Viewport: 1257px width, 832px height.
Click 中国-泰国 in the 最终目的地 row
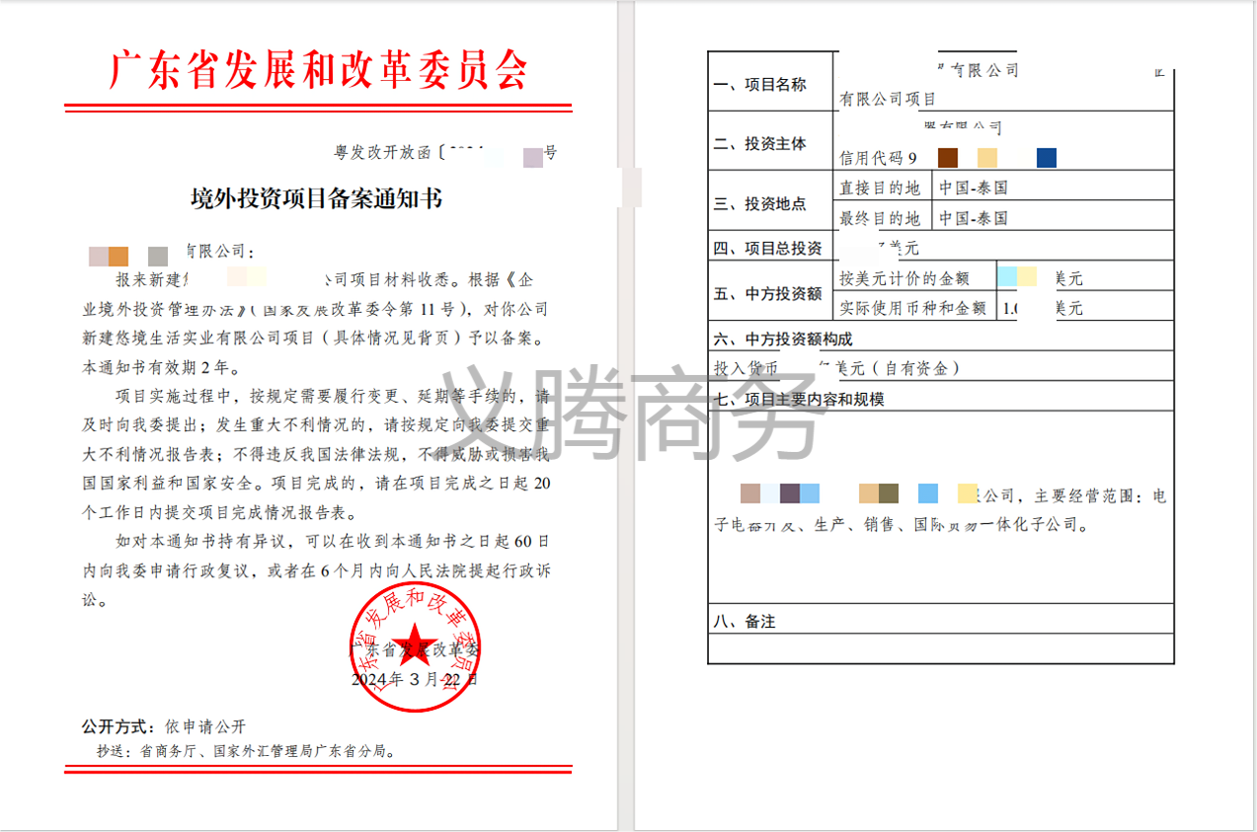[x=974, y=218]
